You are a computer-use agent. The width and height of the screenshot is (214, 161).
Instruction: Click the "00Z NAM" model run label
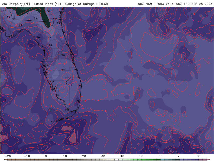pyautogui.click(x=145, y=4)
